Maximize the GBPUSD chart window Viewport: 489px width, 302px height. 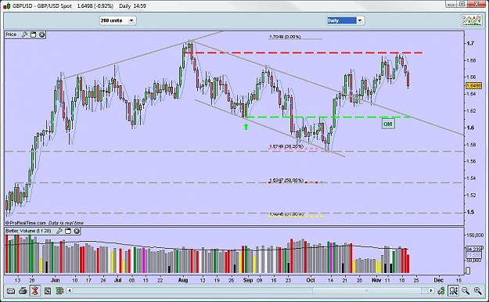pyautogui.click(x=462, y=5)
